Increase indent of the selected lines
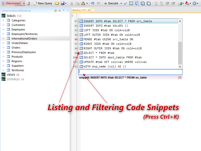 (173, 3)
